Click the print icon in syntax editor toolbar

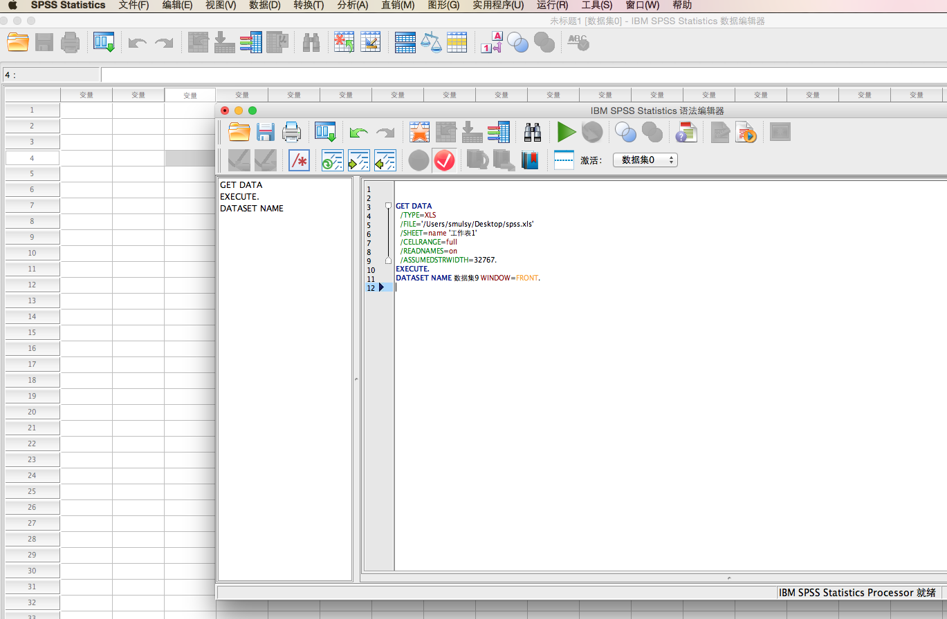pyautogui.click(x=291, y=132)
